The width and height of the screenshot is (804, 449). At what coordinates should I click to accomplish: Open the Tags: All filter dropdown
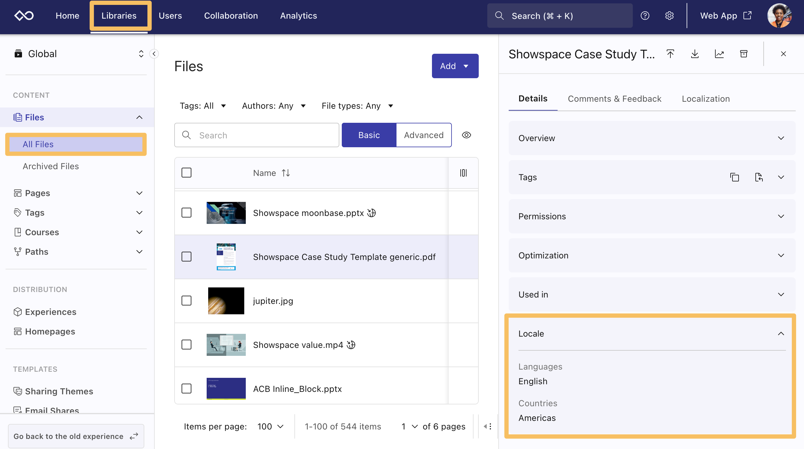203,106
